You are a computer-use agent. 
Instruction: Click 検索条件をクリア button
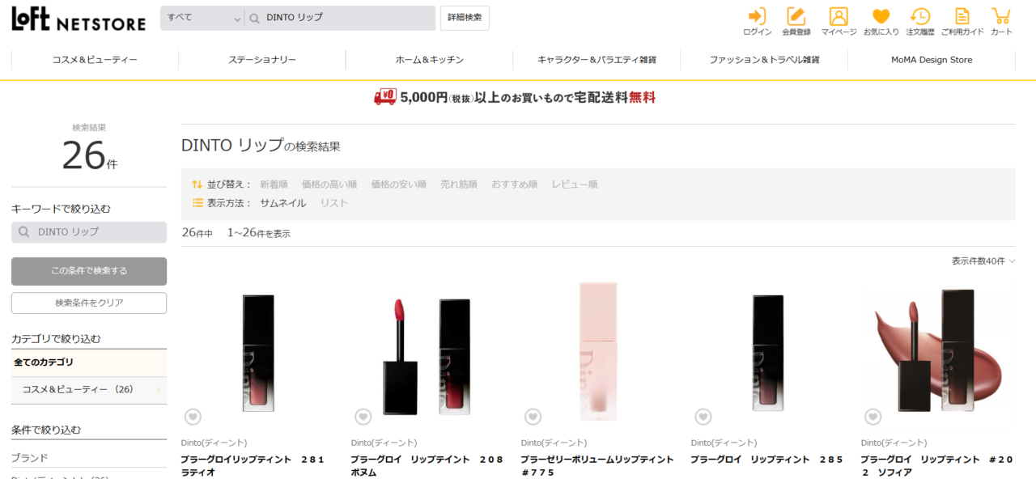(x=89, y=303)
